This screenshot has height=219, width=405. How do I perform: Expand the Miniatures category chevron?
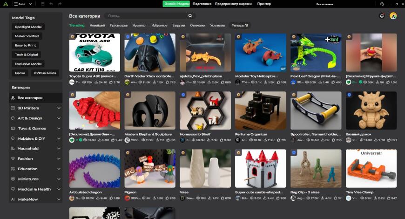coord(59,178)
